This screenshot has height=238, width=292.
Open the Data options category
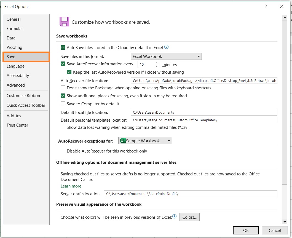click(26, 38)
